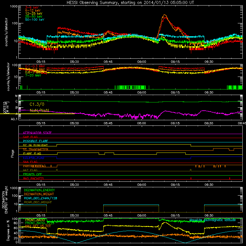Click the ATTENUATOR_STATE flag label
This screenshot has height=246, width=246.
[37, 133]
